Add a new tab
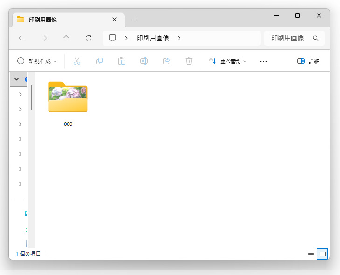The width and height of the screenshot is (340, 275). (135, 20)
